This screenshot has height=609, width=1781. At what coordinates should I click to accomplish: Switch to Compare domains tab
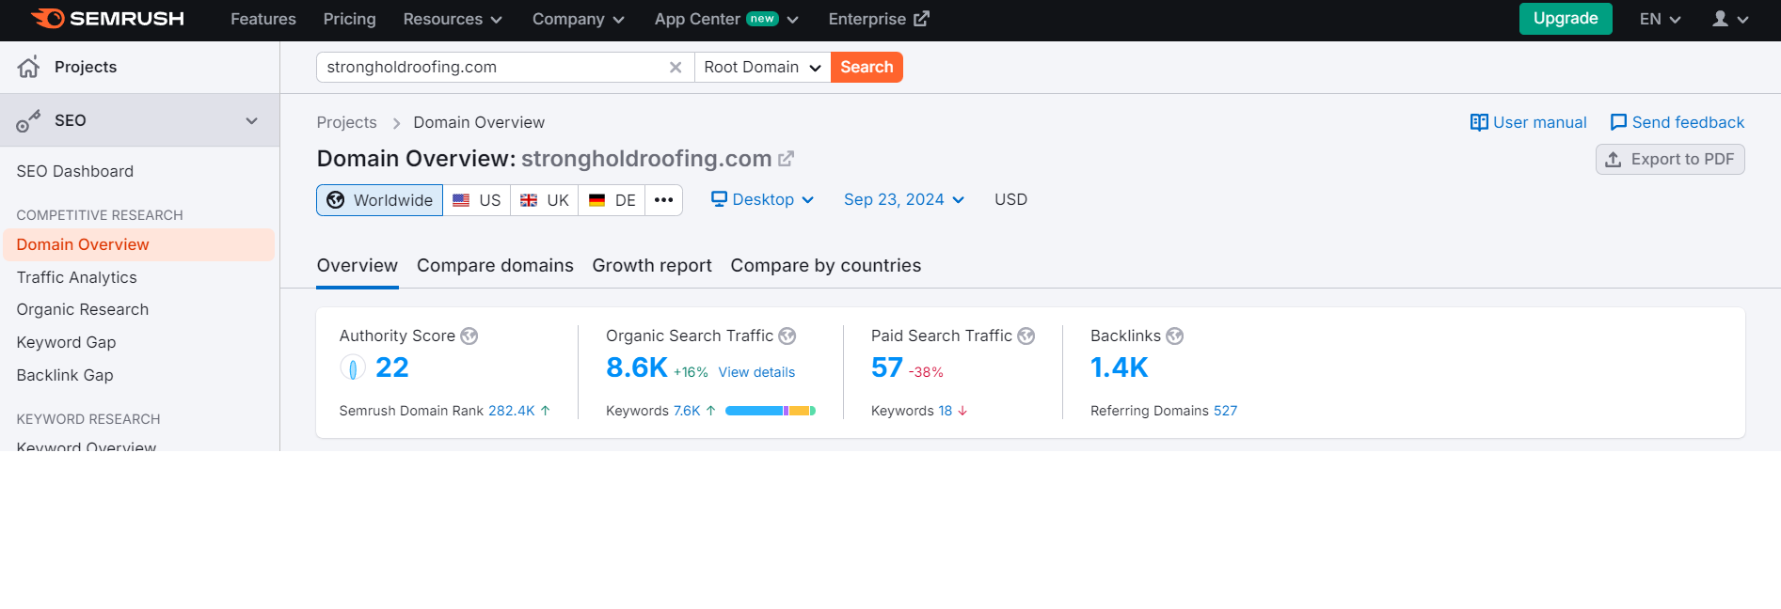coord(495,266)
